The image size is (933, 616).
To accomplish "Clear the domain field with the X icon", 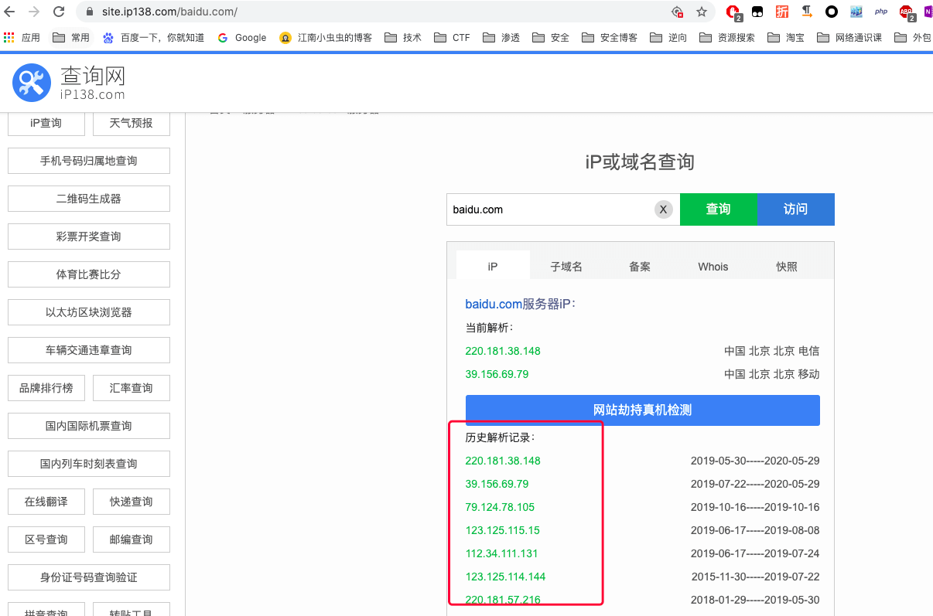I will (663, 209).
